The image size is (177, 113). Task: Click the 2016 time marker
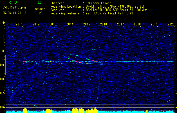[x=104, y=24]
